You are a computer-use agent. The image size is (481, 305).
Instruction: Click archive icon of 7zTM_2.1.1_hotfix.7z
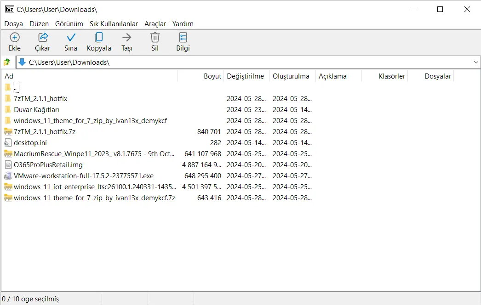click(8, 132)
